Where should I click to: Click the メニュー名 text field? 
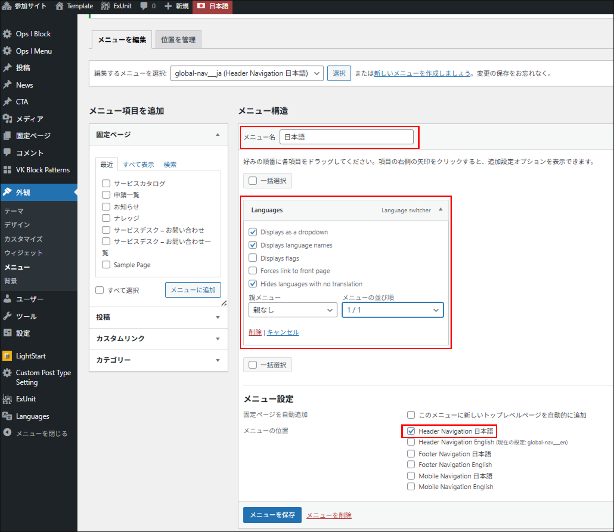346,137
